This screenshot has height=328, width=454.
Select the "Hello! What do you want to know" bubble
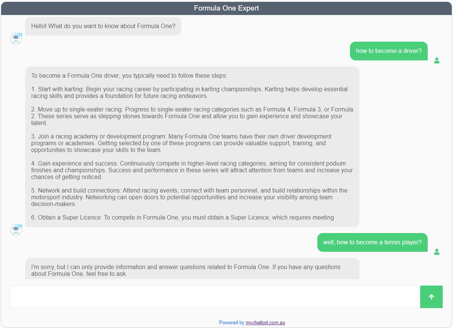coord(103,26)
